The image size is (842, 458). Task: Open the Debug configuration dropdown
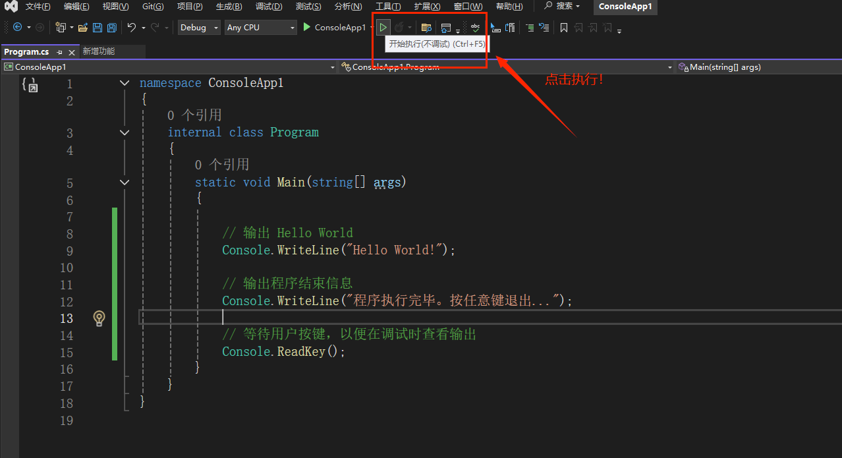pos(199,28)
